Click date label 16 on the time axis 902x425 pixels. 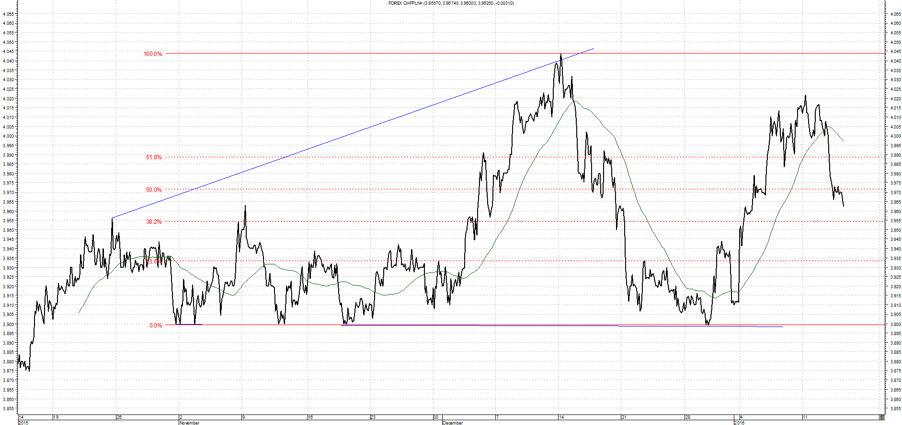[310, 417]
